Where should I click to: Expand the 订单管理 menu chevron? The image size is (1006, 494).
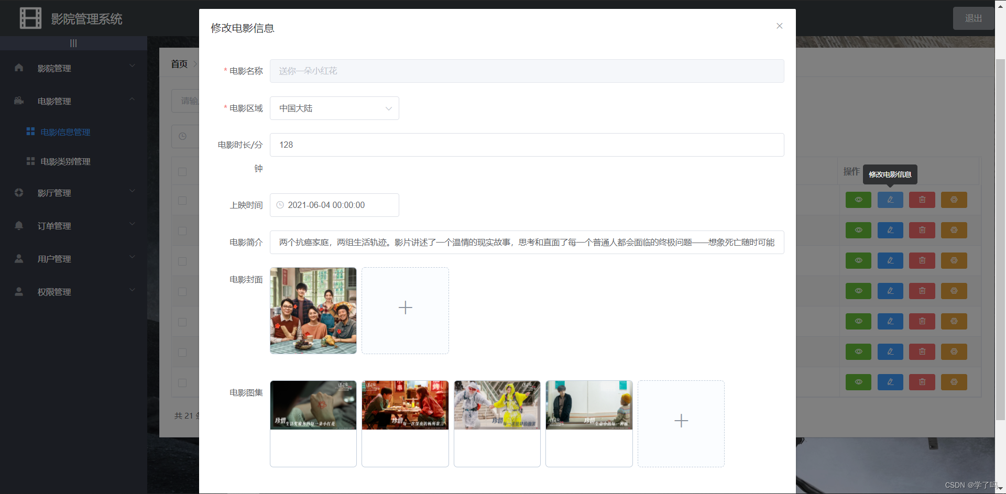click(x=132, y=224)
